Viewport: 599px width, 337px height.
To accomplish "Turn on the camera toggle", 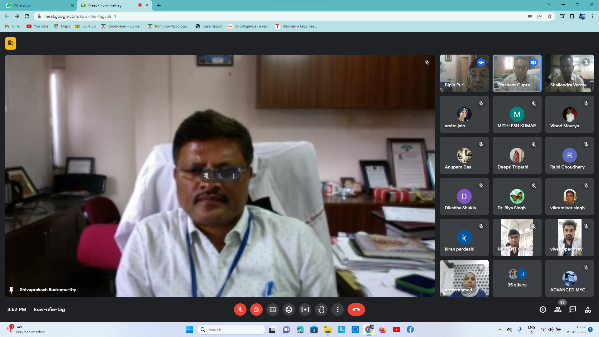I will [256, 310].
